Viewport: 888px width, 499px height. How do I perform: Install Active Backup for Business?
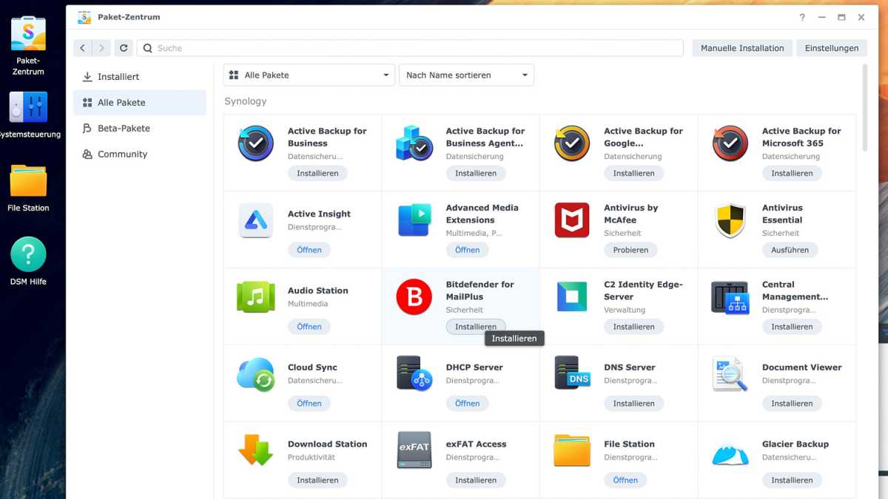[317, 174]
